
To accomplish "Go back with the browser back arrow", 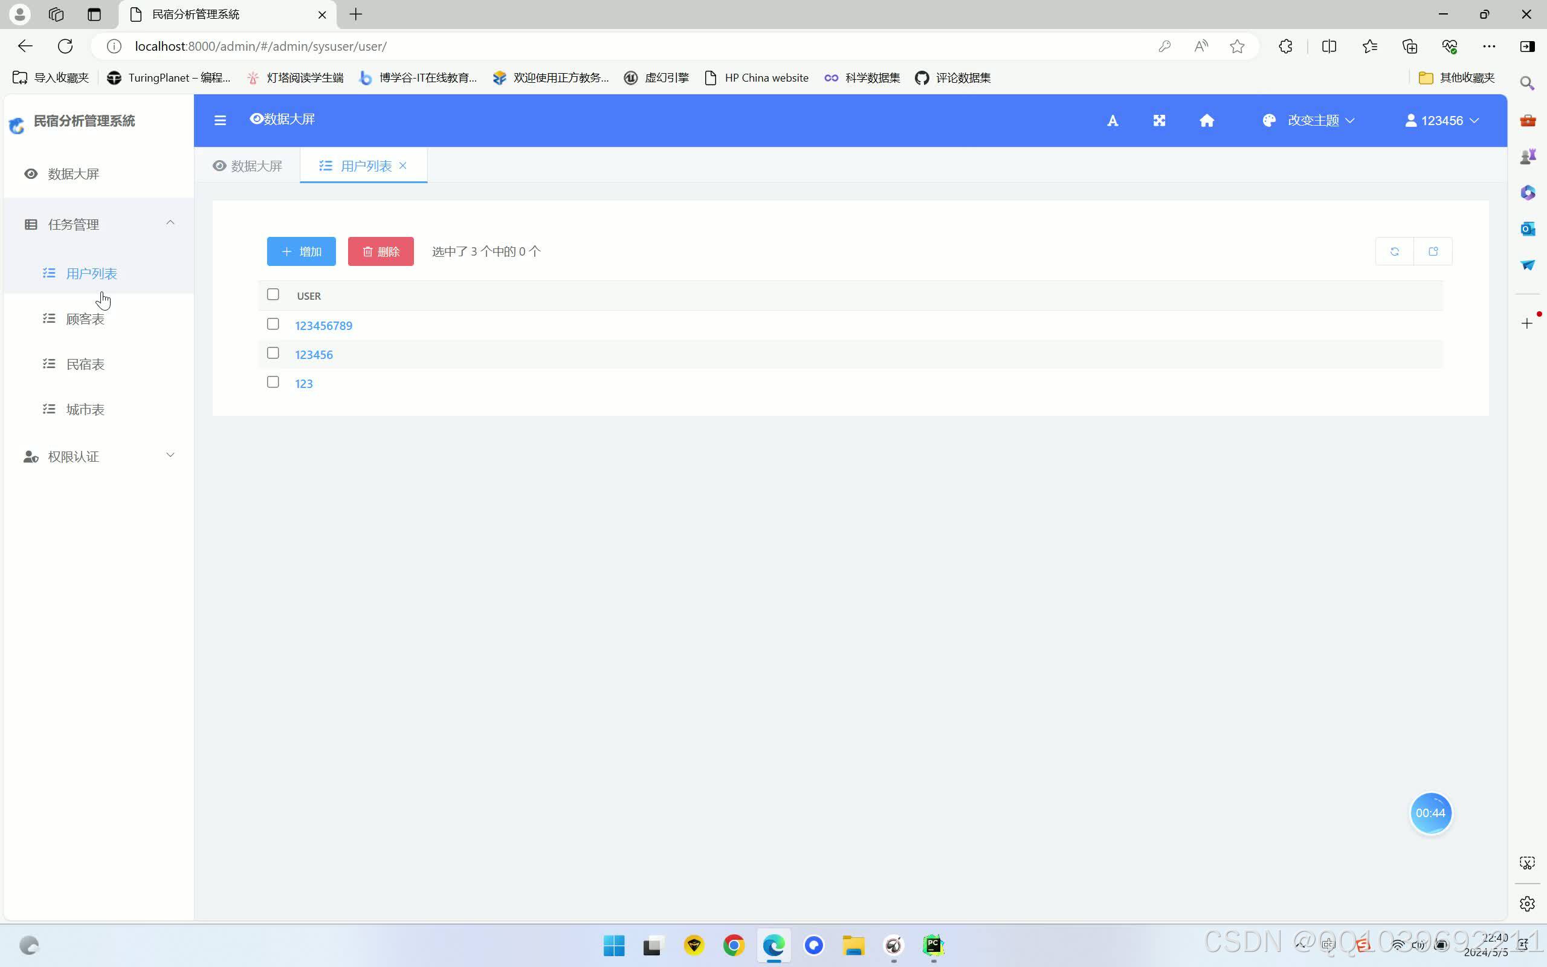I will [25, 46].
